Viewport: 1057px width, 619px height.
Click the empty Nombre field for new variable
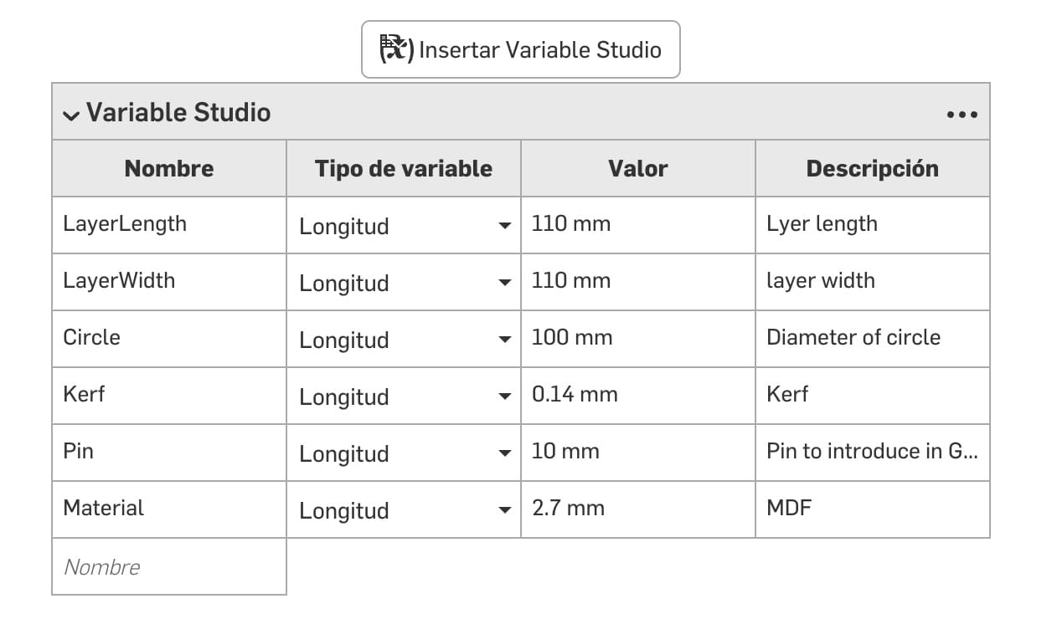[169, 567]
